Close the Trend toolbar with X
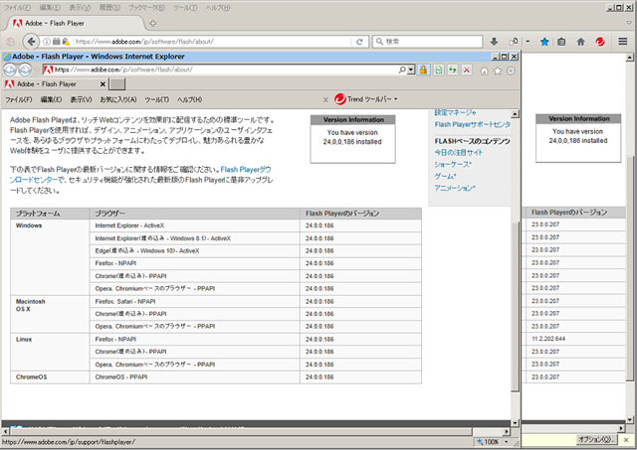Screen dimensions: 637x450 (x=325, y=99)
